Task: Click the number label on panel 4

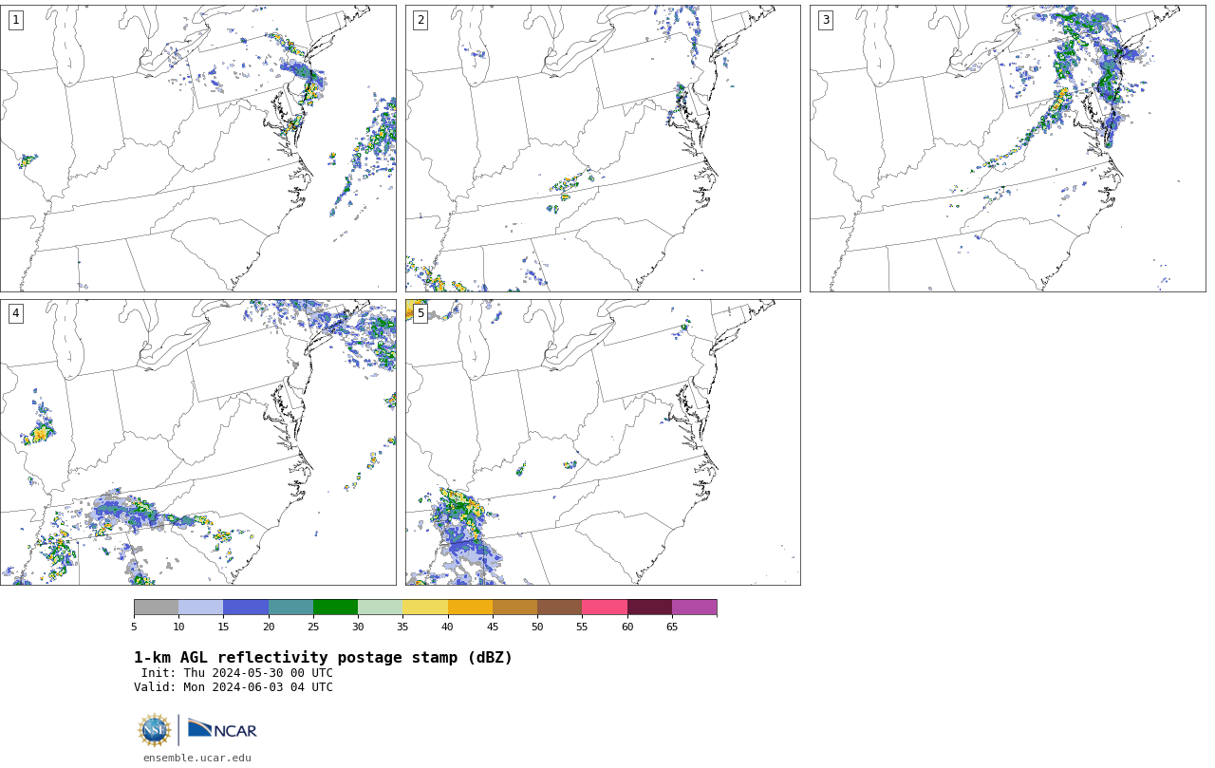Action: coord(15,313)
